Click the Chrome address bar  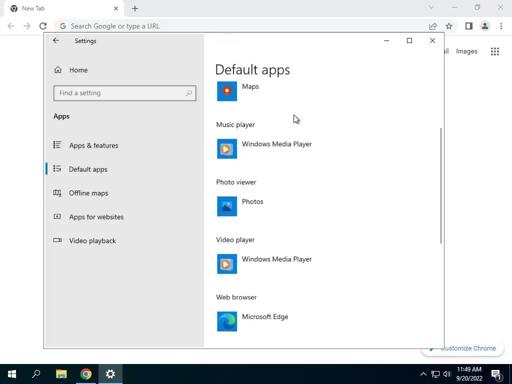(x=241, y=26)
